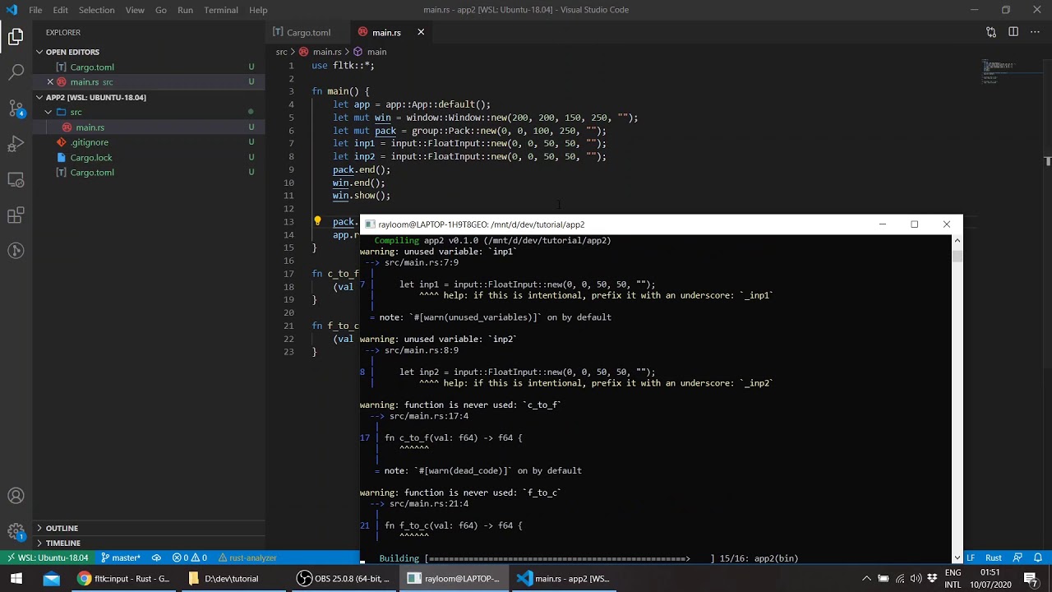Open the Help menu
This screenshot has height=592, width=1052.
tap(258, 10)
